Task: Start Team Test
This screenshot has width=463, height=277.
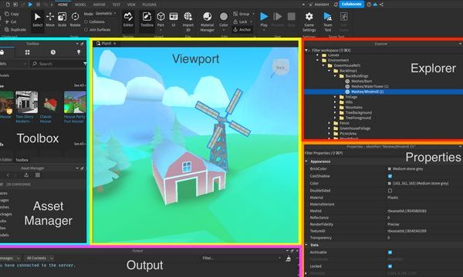Action: (x=328, y=22)
